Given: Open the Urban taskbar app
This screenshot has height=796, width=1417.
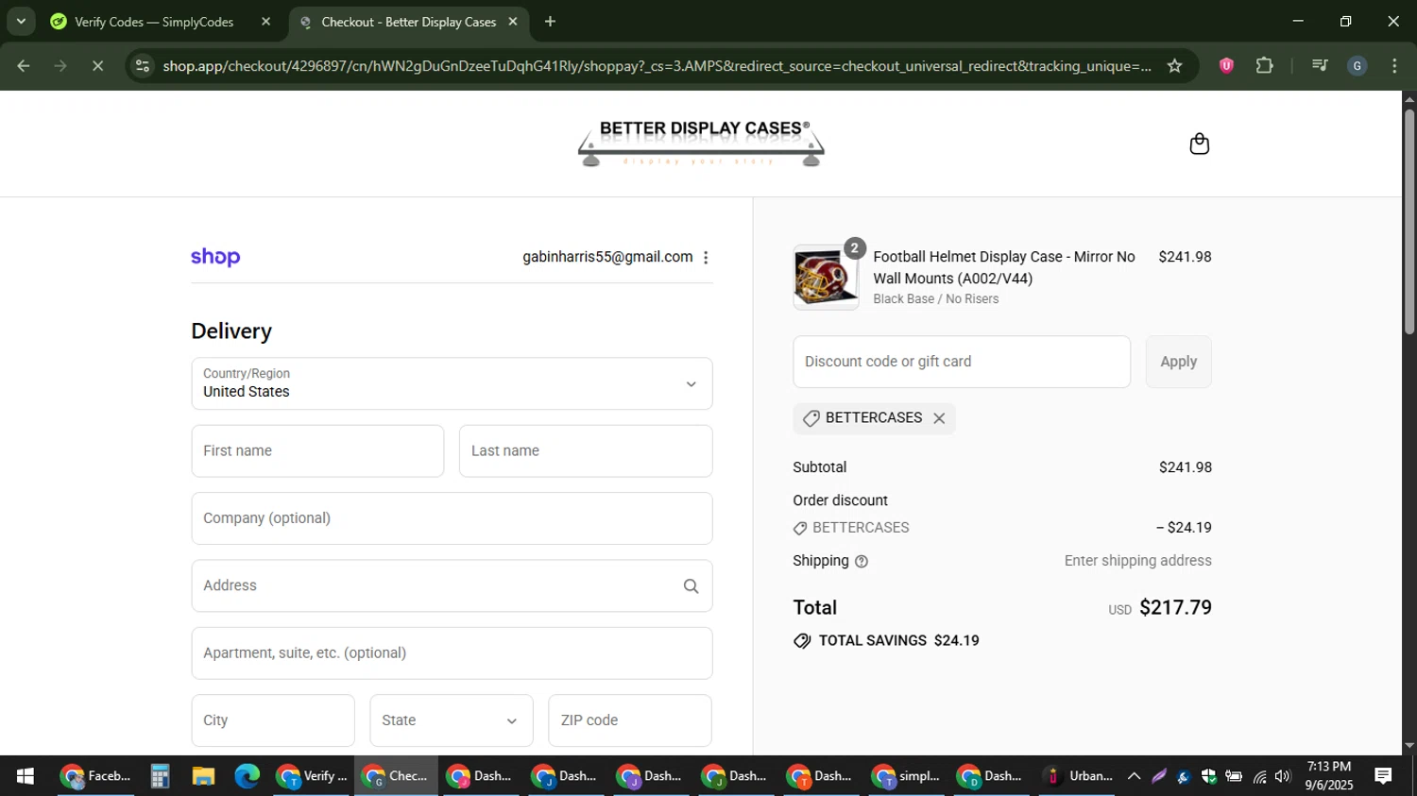Looking at the screenshot, I should pos(1079,776).
